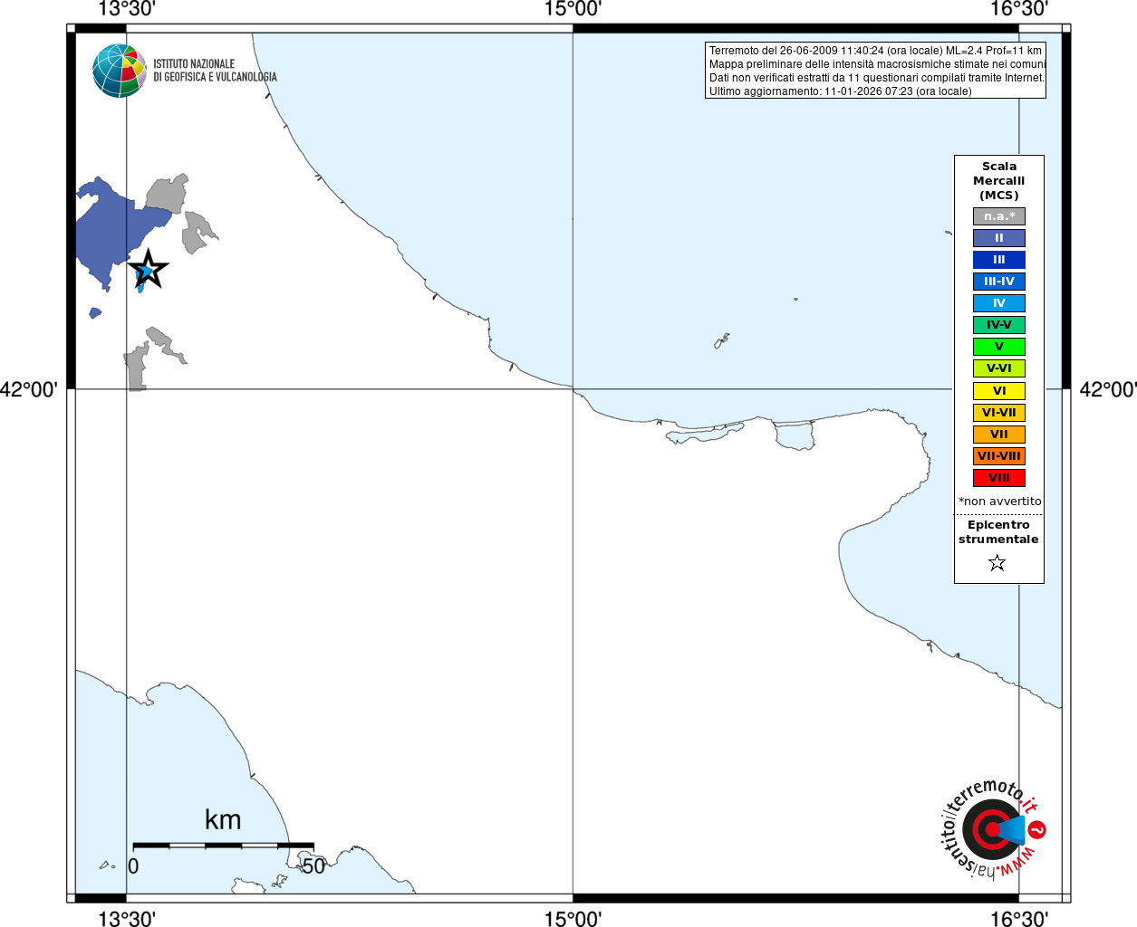Click the bottom 16°30' longitude label
The width and height of the screenshot is (1137, 927).
[x=1019, y=919]
